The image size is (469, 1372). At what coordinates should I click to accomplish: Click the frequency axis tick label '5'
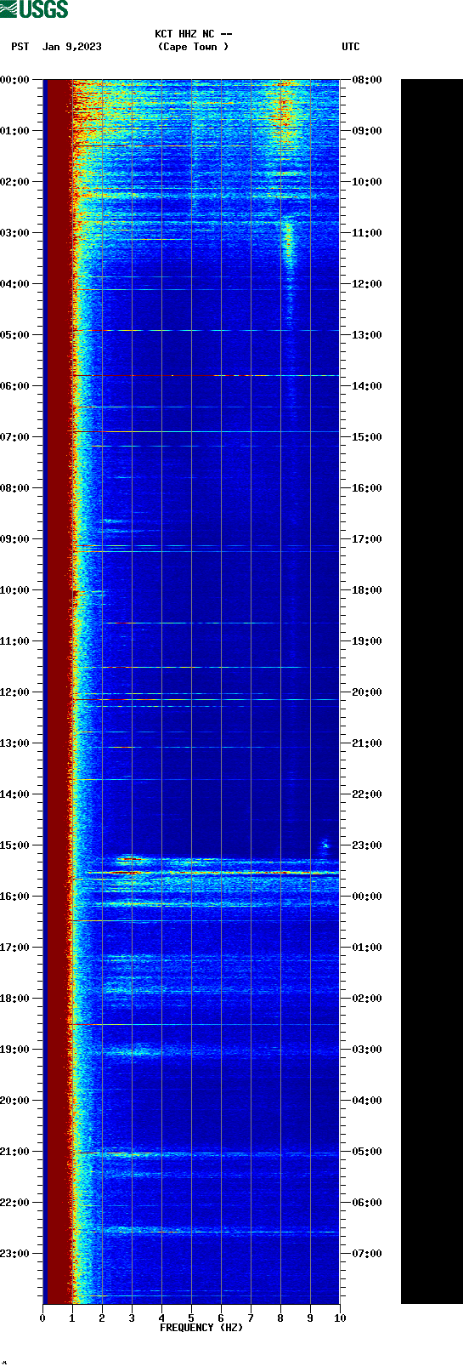coord(191,1318)
